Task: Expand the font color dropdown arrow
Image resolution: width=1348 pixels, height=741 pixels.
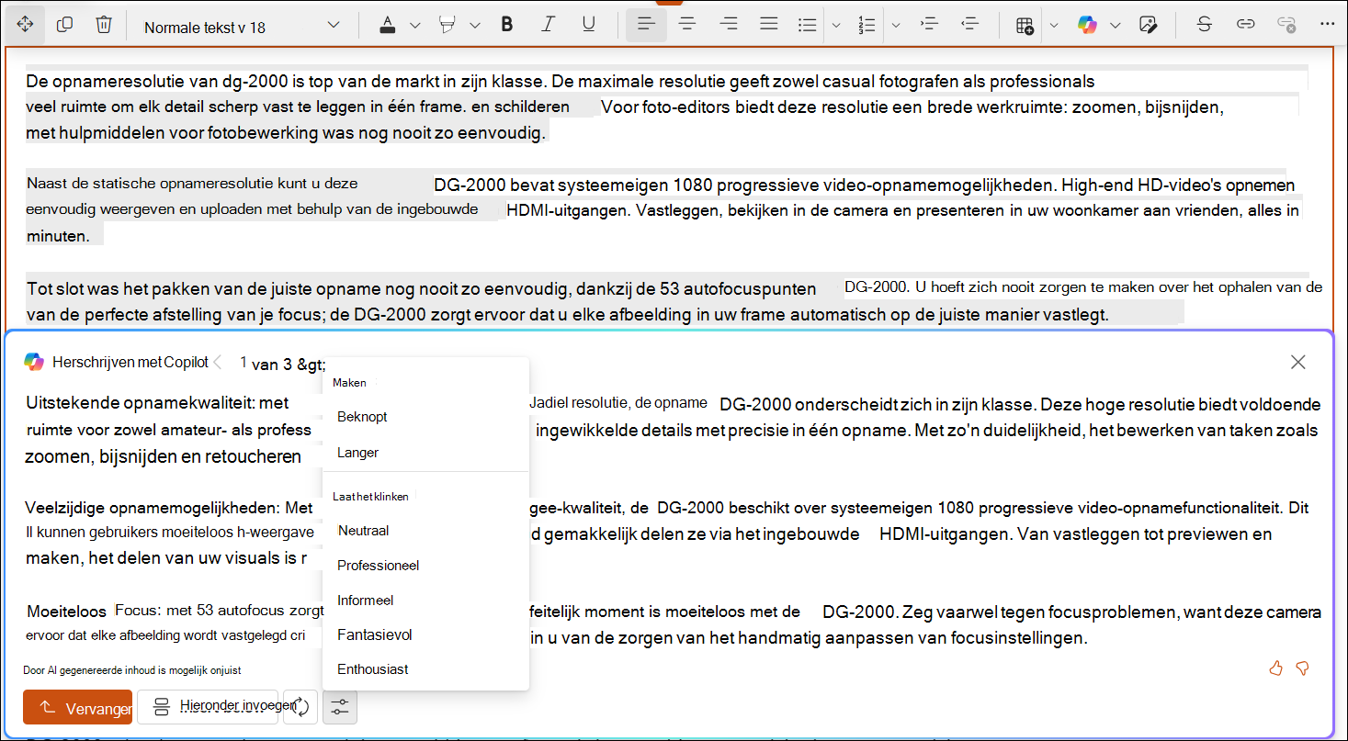Action: [x=414, y=26]
